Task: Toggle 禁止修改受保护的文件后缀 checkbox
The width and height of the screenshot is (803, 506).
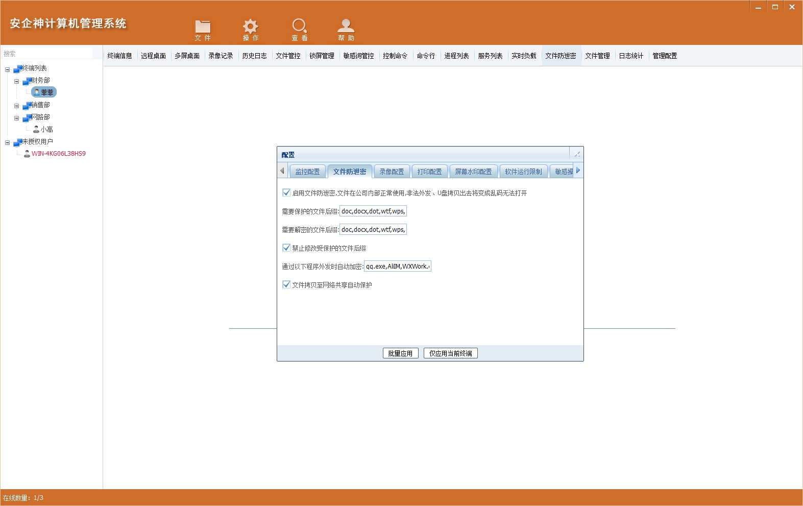Action: pyautogui.click(x=286, y=248)
